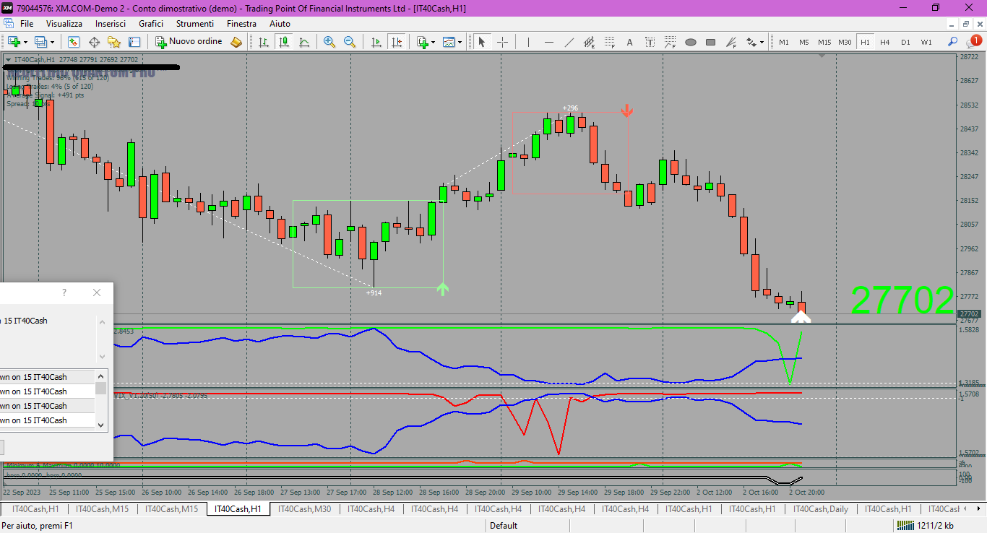The height and width of the screenshot is (533, 987).
Task: Switch chart to candlesticks style
Action: pyautogui.click(x=284, y=42)
